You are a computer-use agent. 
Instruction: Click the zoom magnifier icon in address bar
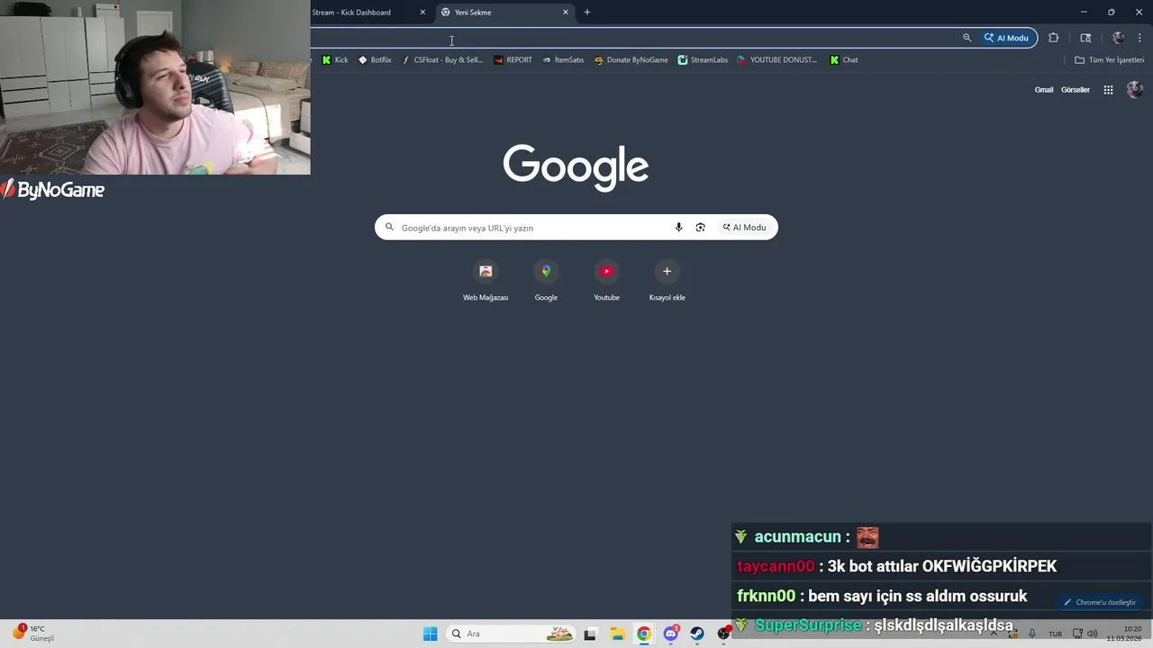click(967, 38)
